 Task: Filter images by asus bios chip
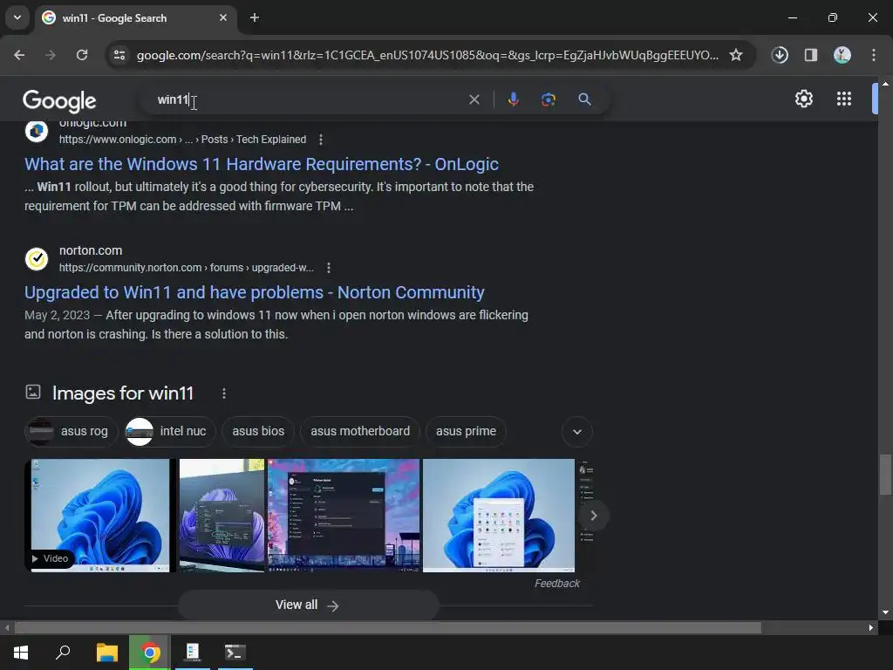coord(258,431)
